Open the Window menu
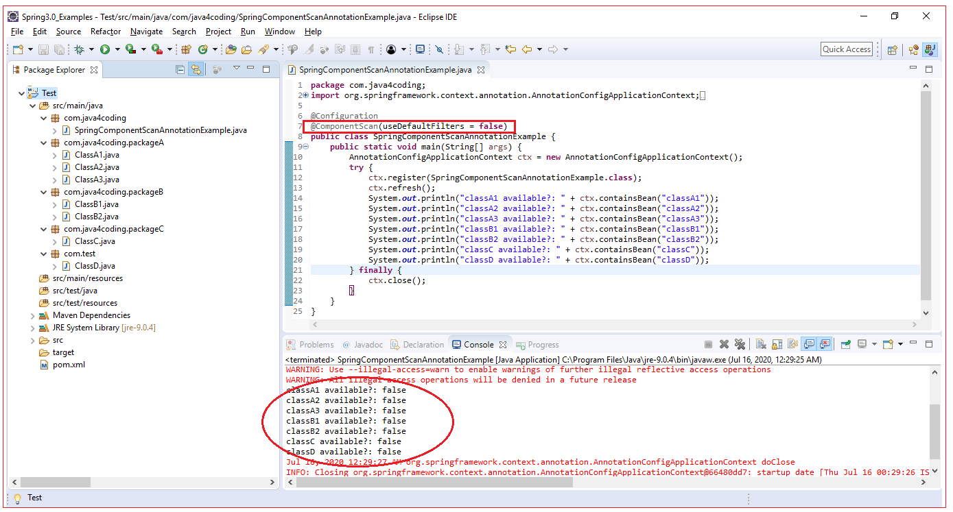Image resolution: width=953 pixels, height=512 pixels. (280, 32)
